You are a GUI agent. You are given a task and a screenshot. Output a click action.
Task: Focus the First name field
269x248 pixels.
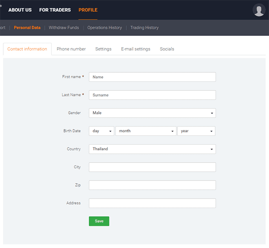[x=152, y=77]
